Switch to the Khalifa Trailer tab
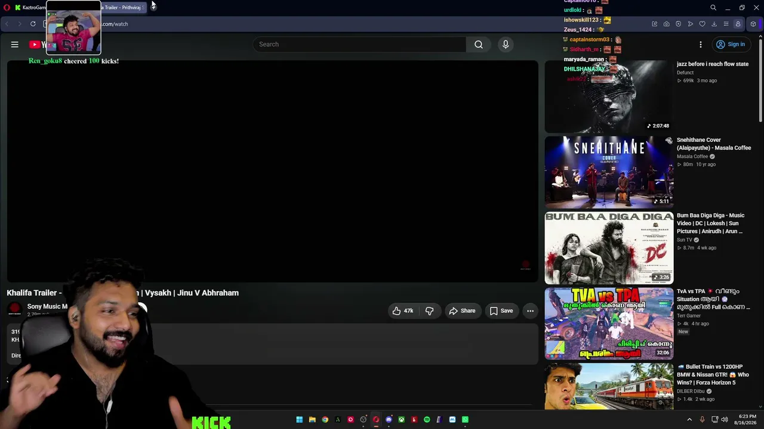This screenshot has height=429, width=764. click(123, 8)
